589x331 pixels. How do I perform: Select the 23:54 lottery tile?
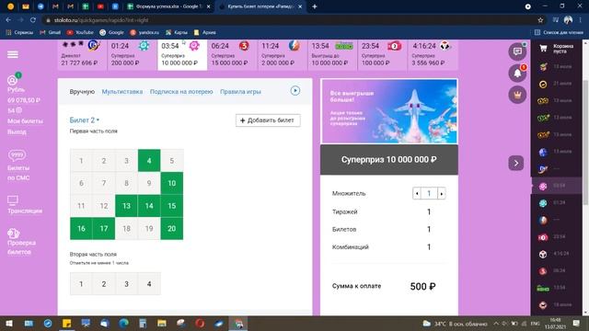383,54
